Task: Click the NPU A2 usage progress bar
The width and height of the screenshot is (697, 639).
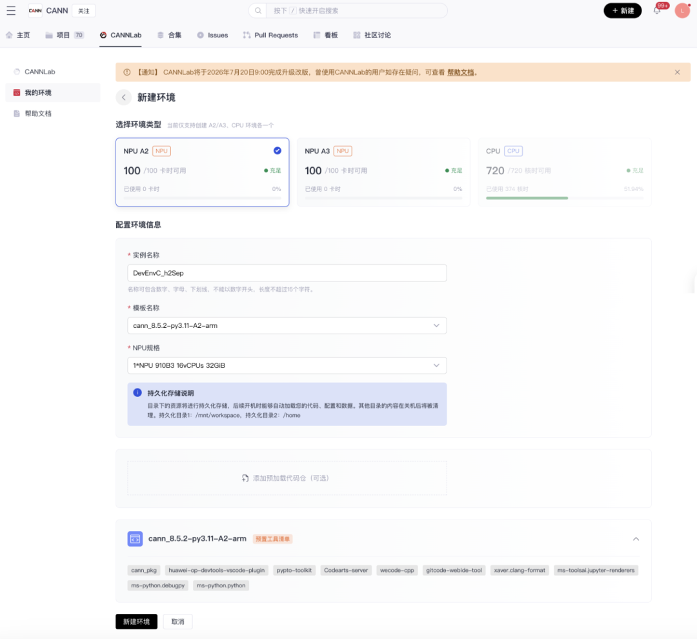Action: click(202, 198)
